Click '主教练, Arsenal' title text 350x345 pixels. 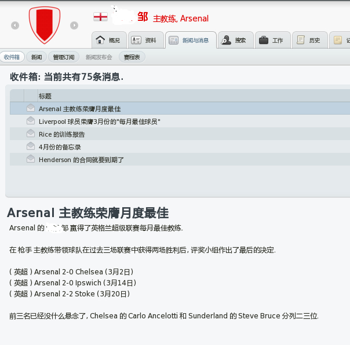pyautogui.click(x=181, y=19)
